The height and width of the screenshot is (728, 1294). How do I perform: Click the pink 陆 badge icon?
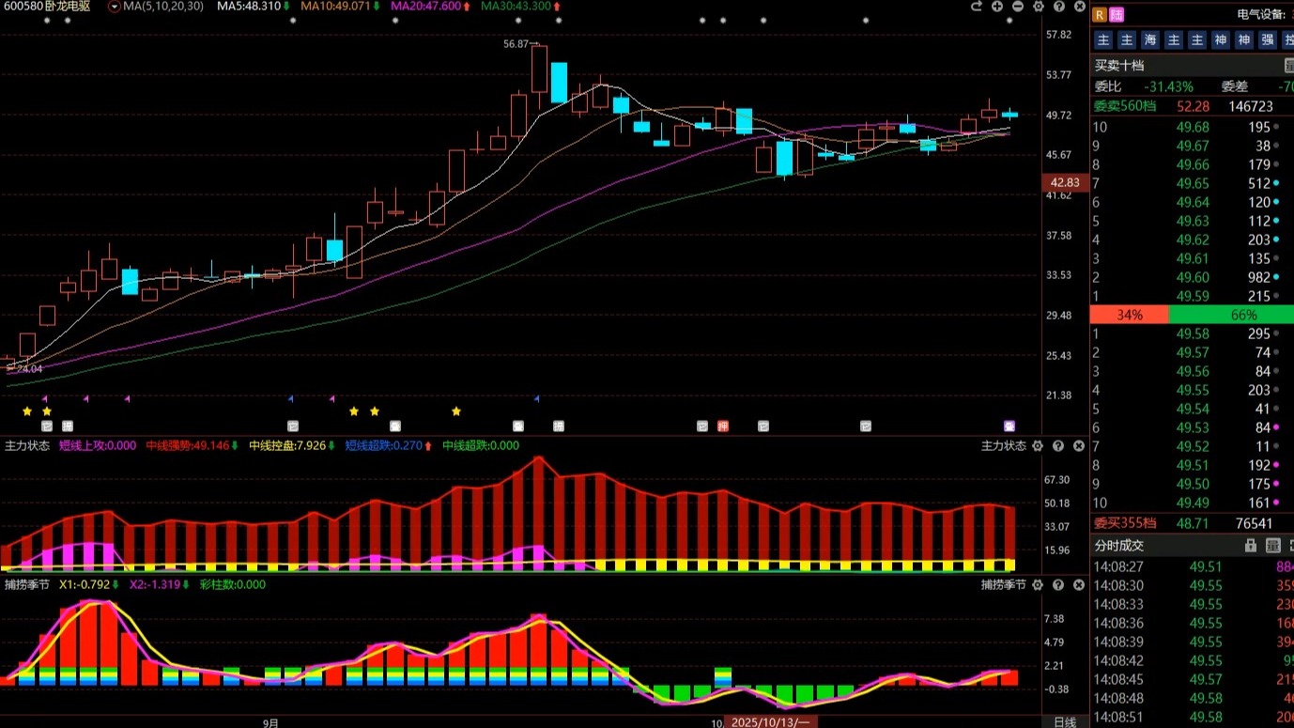coord(1117,14)
